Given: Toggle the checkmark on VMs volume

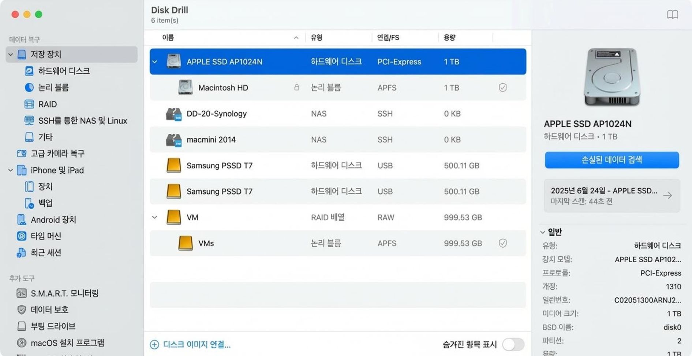Looking at the screenshot, I should (503, 243).
